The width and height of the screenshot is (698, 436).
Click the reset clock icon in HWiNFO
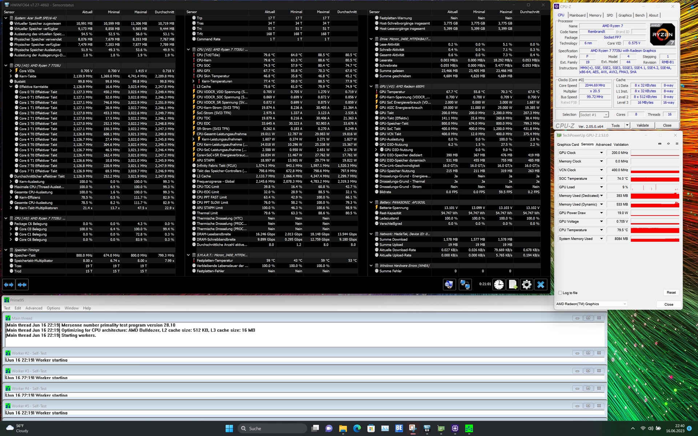coord(499,284)
